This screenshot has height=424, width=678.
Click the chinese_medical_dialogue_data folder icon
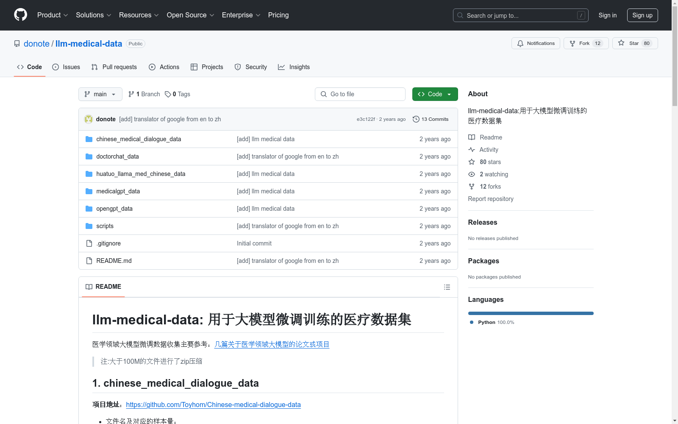point(89,139)
